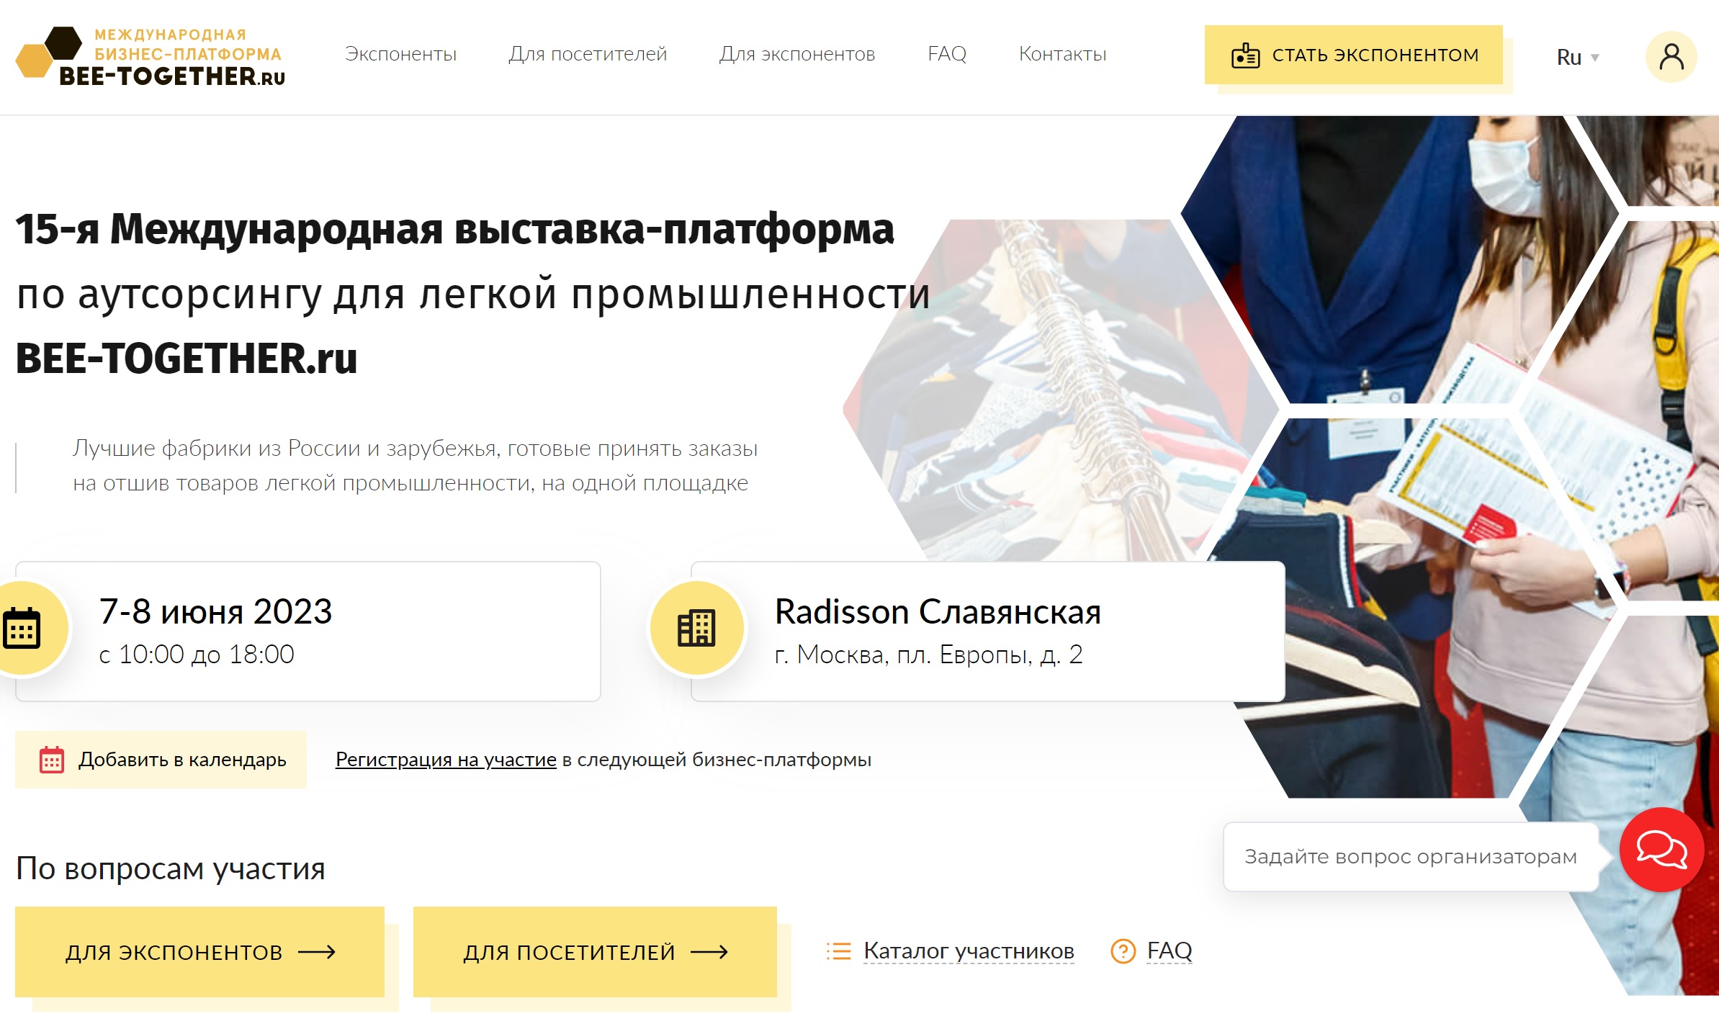Click the exhibitor badge icon in the yellow button
Viewport: 1719px width, 1029px height.
click(1245, 55)
